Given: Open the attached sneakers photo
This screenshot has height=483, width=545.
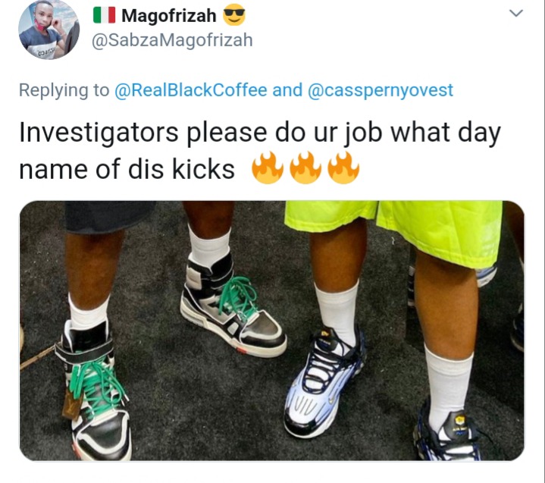Looking at the screenshot, I should pos(272,331).
